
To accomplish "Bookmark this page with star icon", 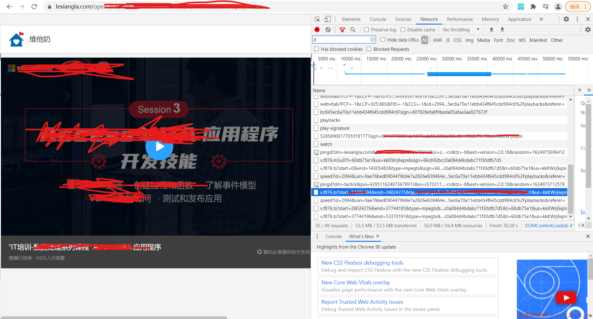I will [x=505, y=6].
